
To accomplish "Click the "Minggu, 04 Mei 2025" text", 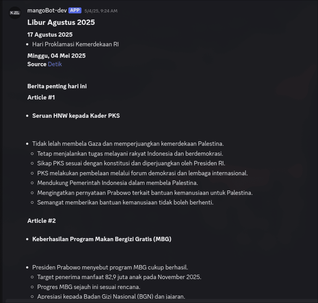I will pyautogui.click(x=56, y=56).
